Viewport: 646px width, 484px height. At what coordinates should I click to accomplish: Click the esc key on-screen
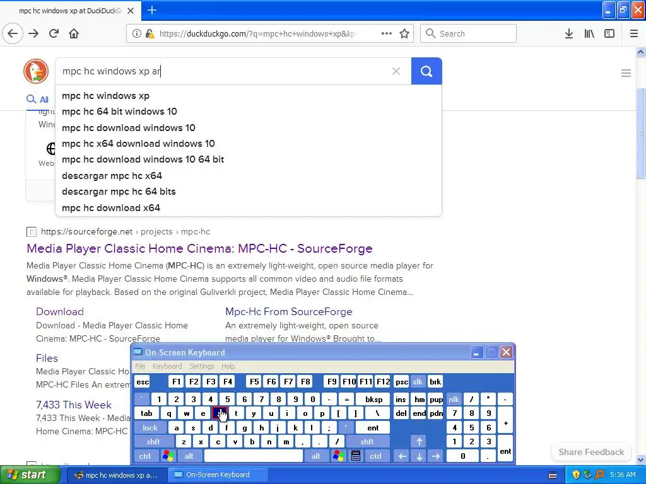pyautogui.click(x=143, y=382)
